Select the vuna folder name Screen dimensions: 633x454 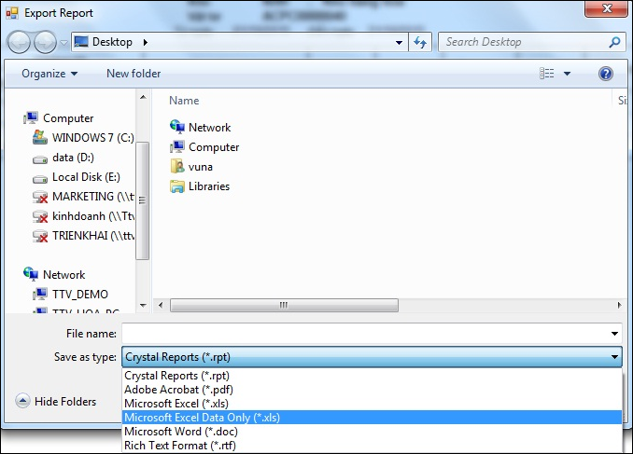click(201, 167)
